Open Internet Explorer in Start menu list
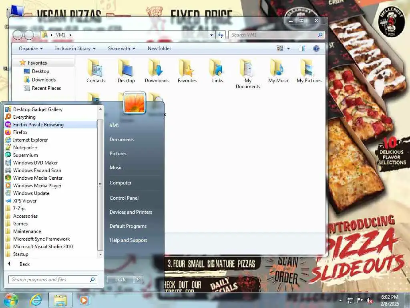Screen dimensions: 410x308 coord(50,140)
